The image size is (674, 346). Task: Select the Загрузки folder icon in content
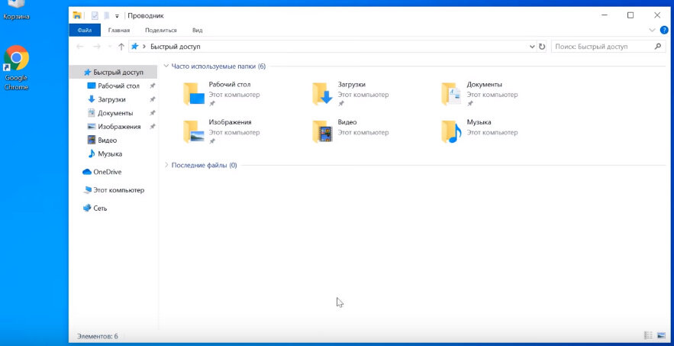click(322, 94)
